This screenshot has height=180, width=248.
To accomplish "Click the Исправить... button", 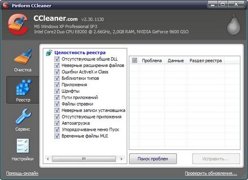I will pyautogui.click(x=216, y=159).
